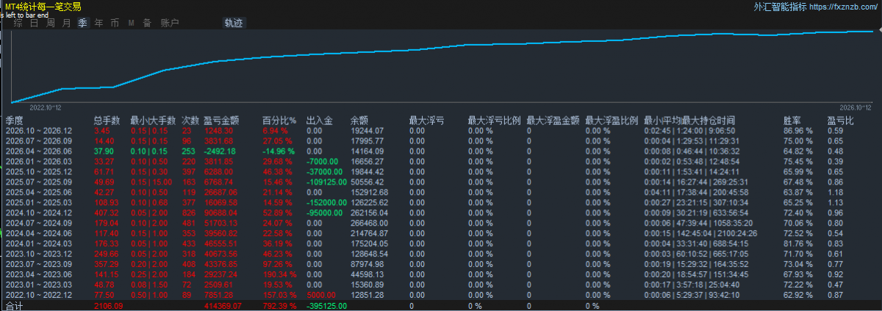Click the 次数 column header
Image resolution: width=882 pixels, height=311 pixels.
190,120
